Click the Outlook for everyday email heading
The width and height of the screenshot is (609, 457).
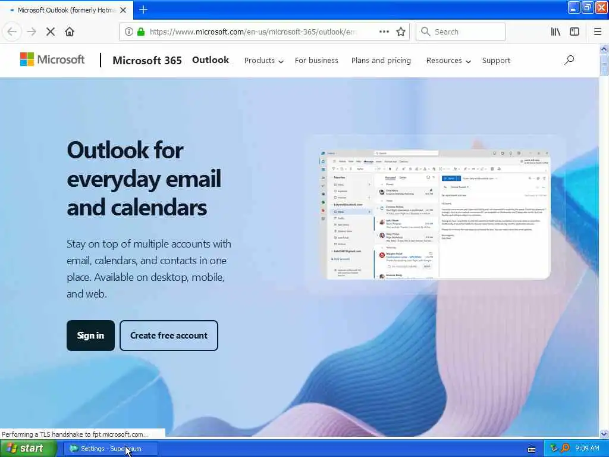(144, 179)
